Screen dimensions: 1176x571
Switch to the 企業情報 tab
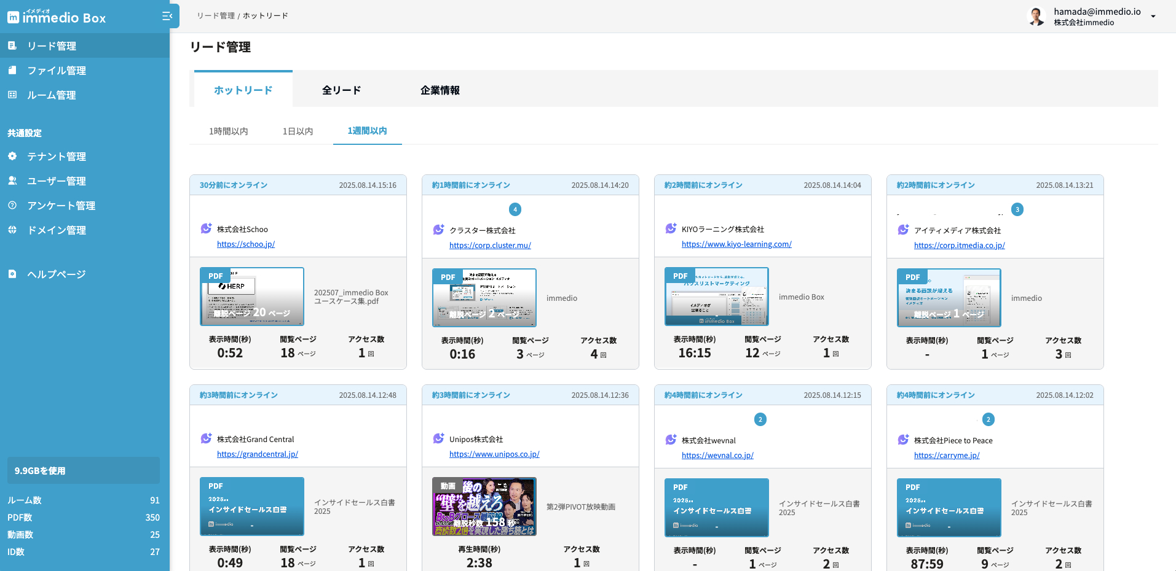(440, 90)
